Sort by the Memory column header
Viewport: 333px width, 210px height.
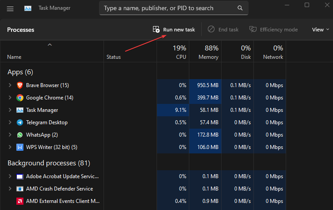coord(205,52)
